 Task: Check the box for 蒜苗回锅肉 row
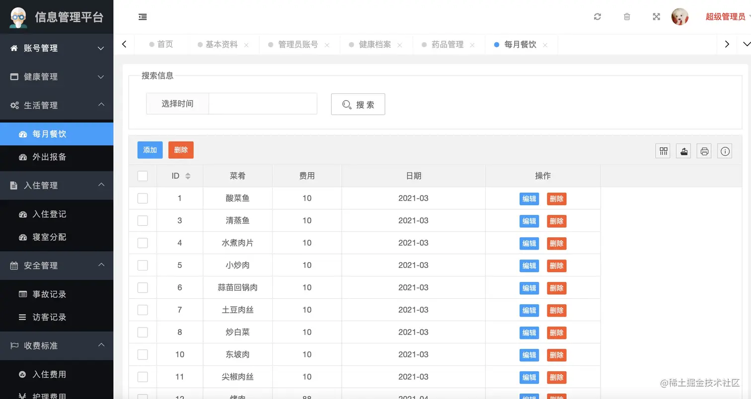click(x=143, y=288)
